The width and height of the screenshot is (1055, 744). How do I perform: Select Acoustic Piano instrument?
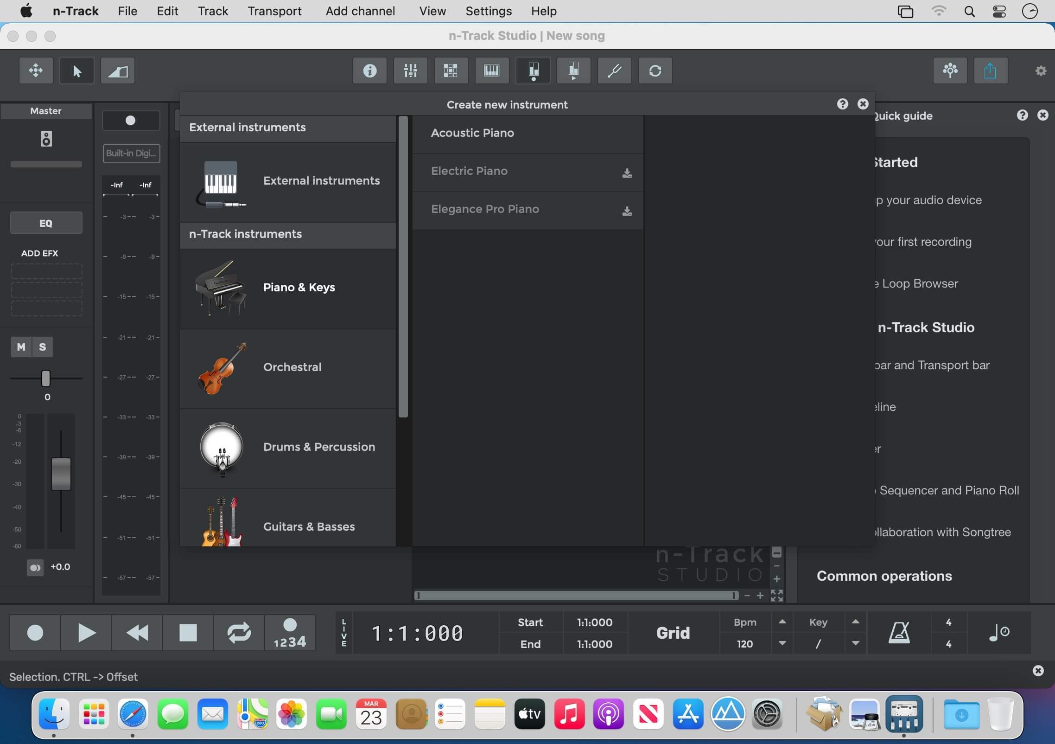point(472,133)
